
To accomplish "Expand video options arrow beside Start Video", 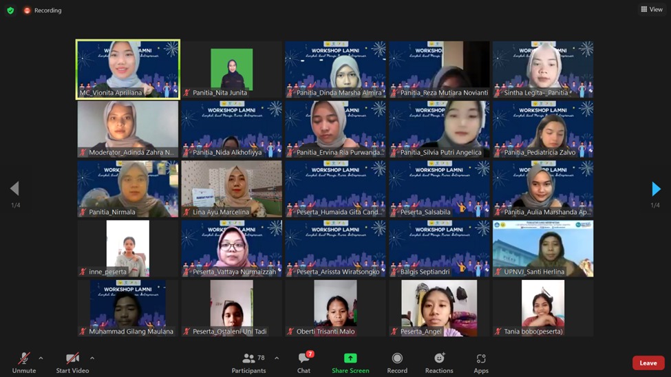I will tap(92, 358).
